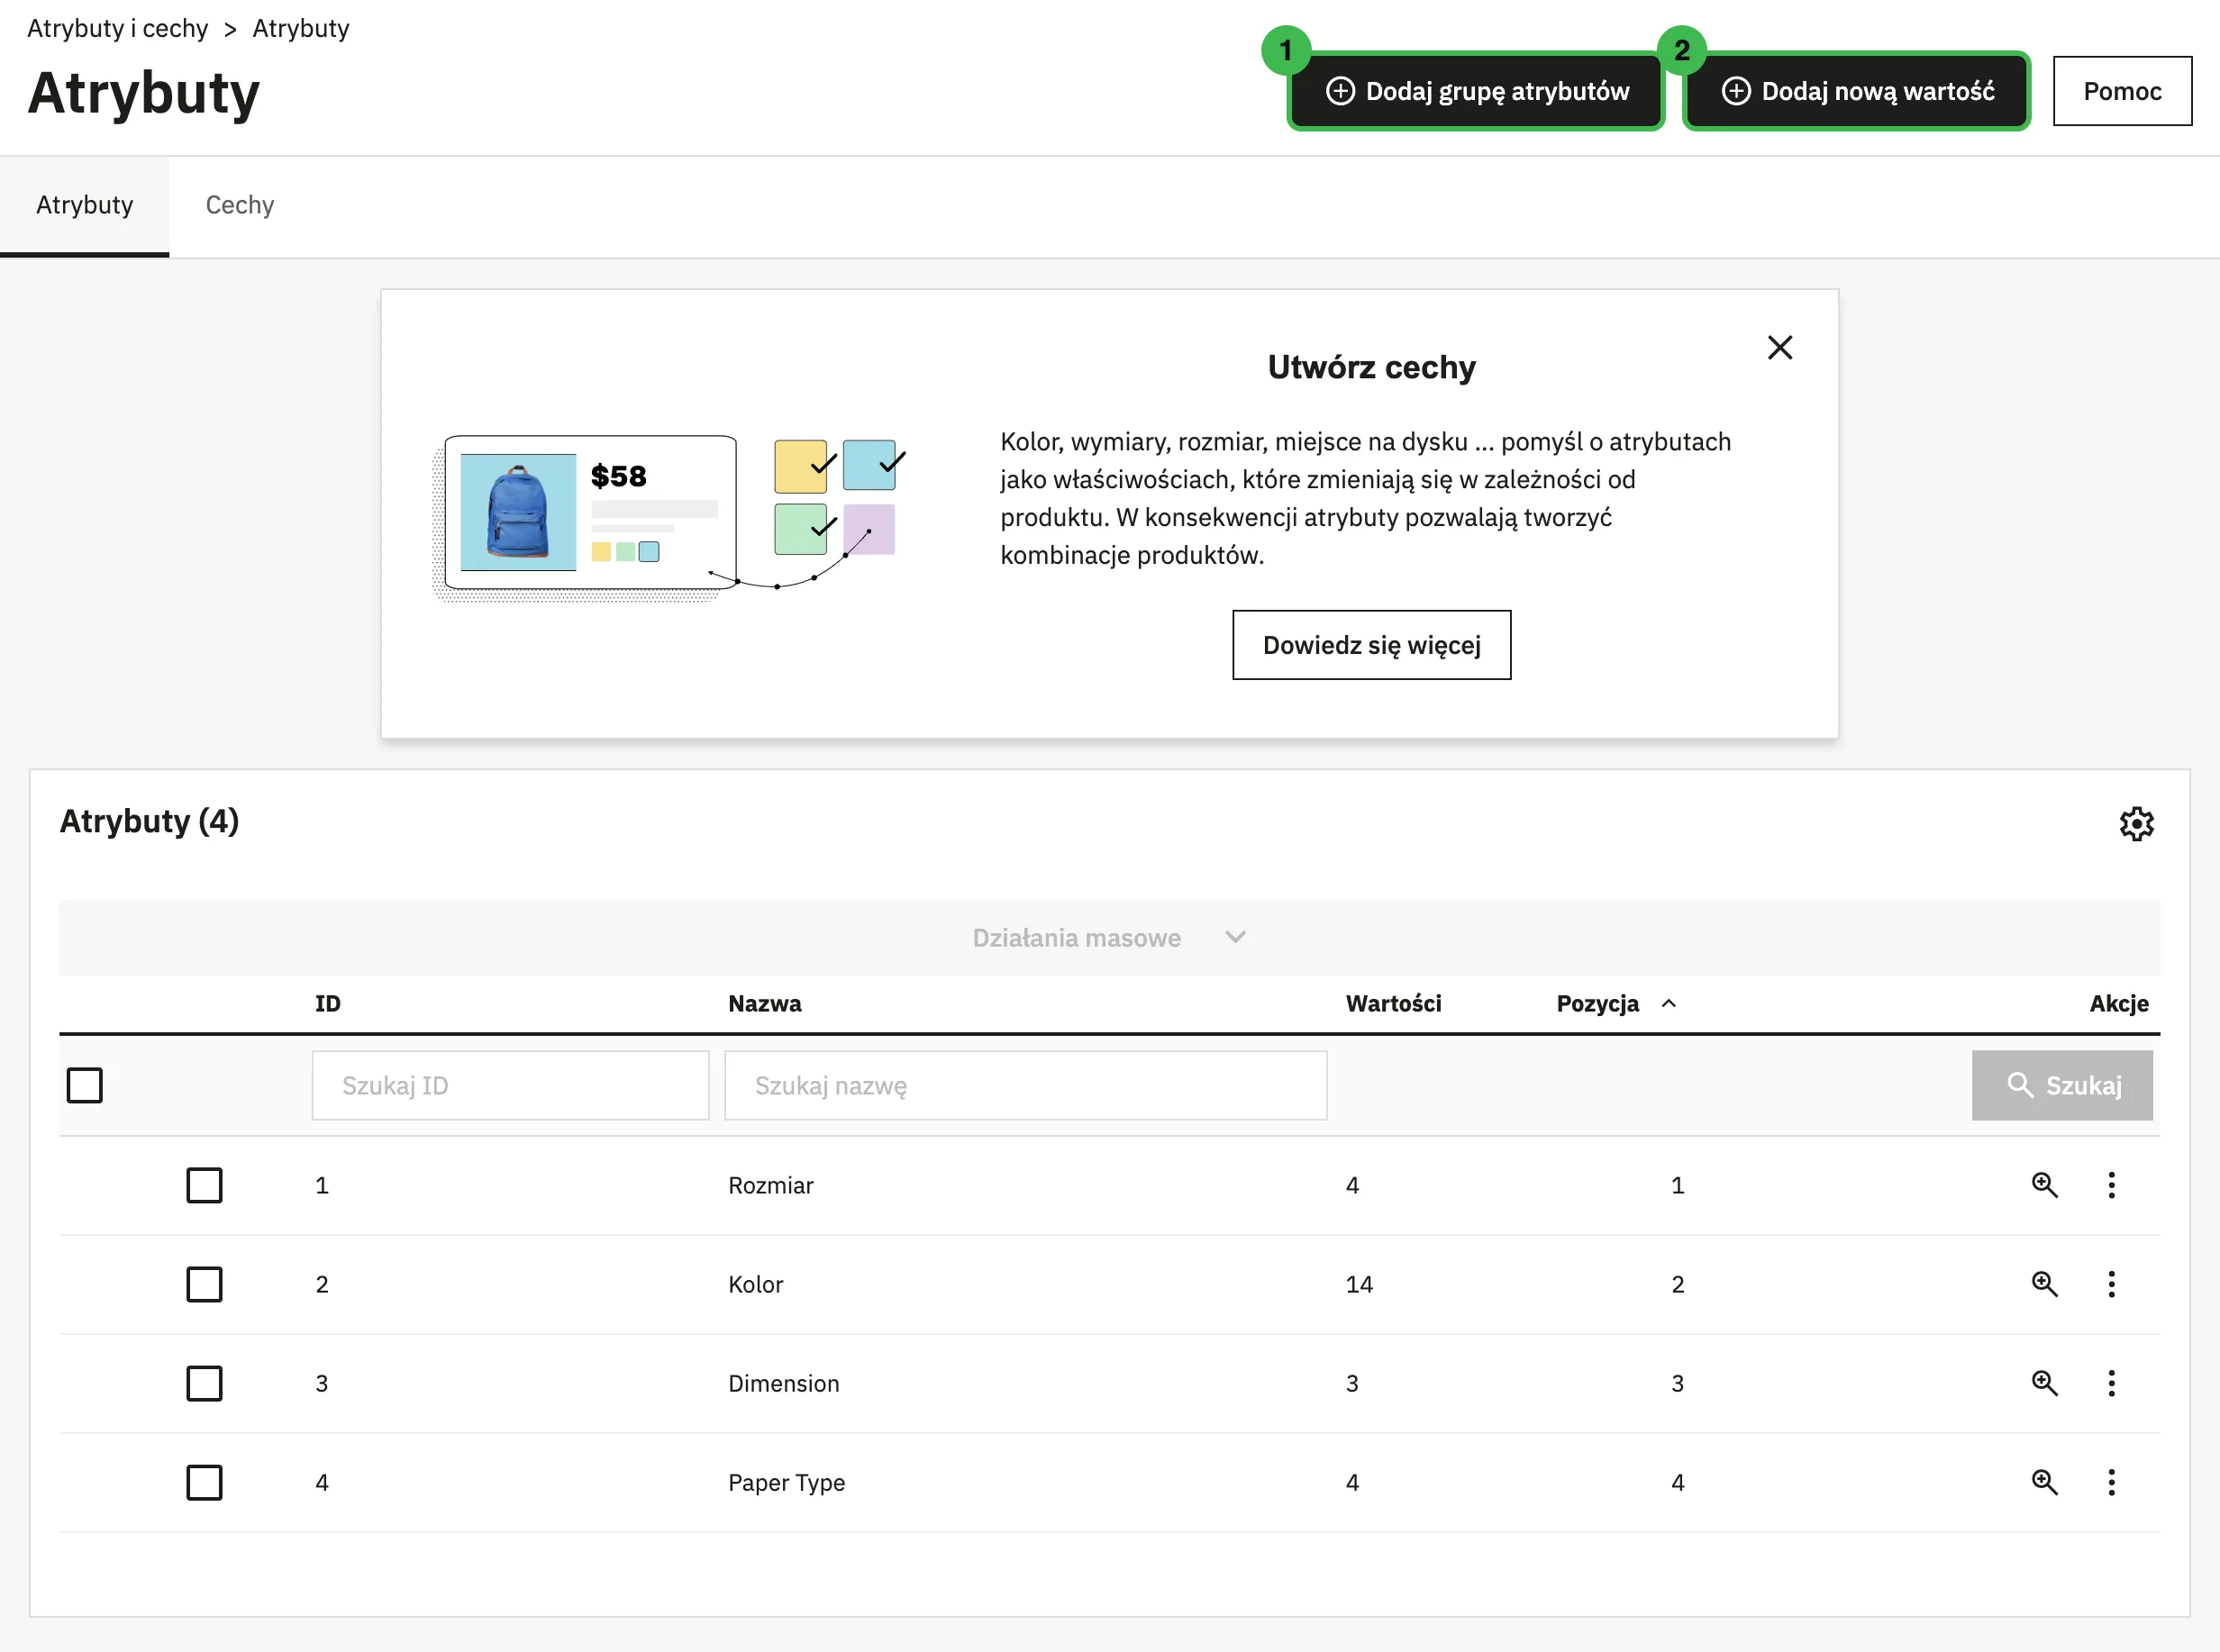Open the Pomoc help button

(2122, 91)
